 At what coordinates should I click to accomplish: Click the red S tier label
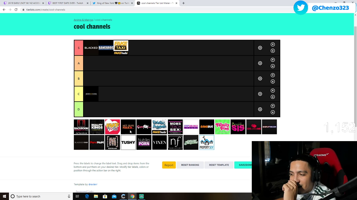tap(79, 48)
